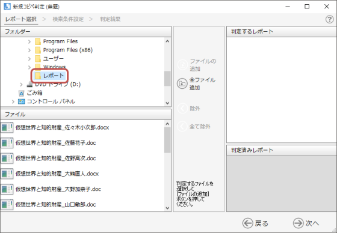
Task: Click the 全て除外 arrow circle icon
Action: click(182, 127)
